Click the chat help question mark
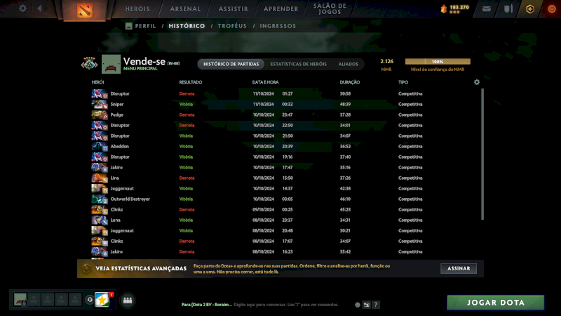 (x=376, y=305)
